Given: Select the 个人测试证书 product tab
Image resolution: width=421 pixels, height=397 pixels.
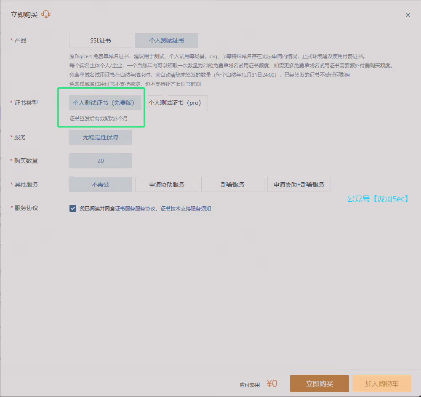Looking at the screenshot, I should (166, 40).
